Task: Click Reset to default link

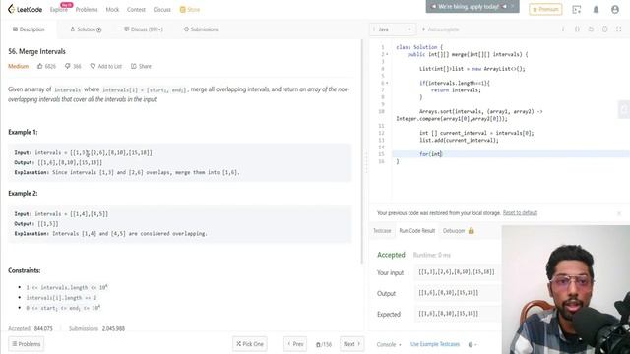Action: [x=520, y=212]
